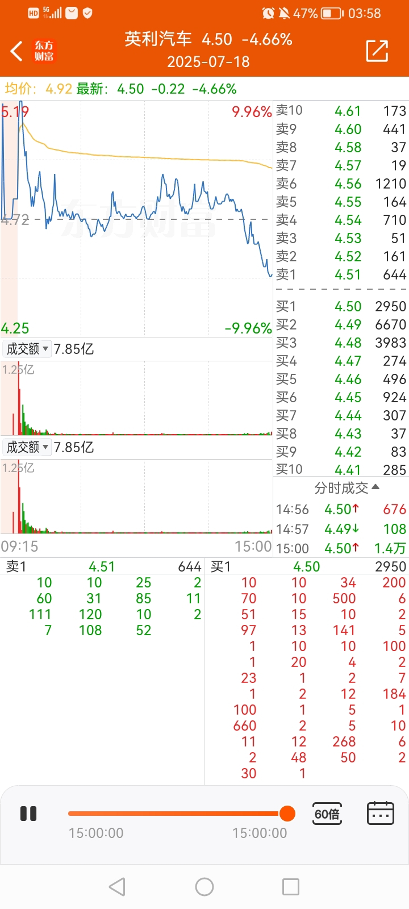Screen dimensions: 409x909
Task: Open the first 成交额 indicator dropdown
Action: tap(27, 349)
